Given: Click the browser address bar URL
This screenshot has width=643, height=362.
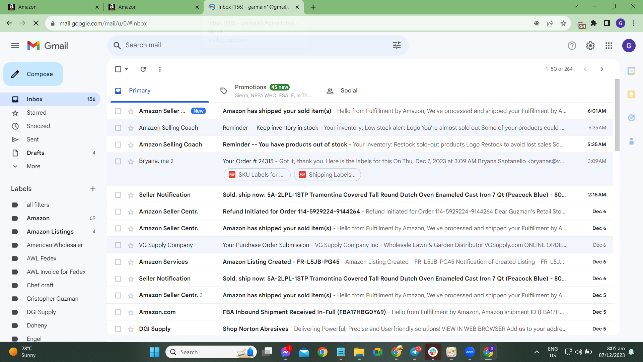Looking at the screenshot, I should [103, 23].
